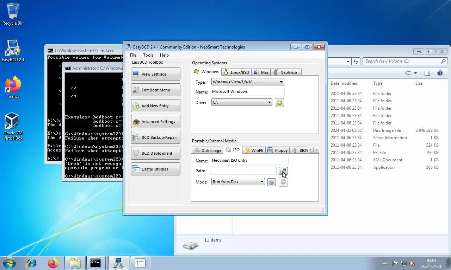Open Advanced Settings in EasyBCD
This screenshot has height=270, width=451.
point(155,122)
